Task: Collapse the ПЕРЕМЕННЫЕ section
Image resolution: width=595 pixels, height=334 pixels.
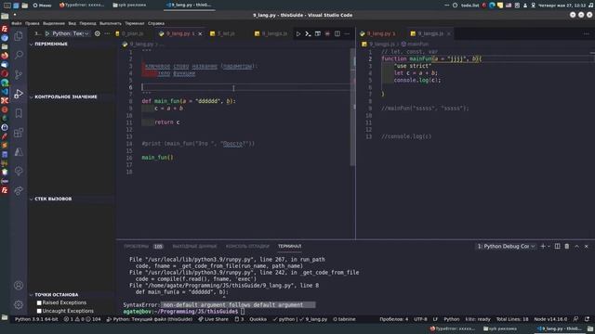Action: [51, 44]
